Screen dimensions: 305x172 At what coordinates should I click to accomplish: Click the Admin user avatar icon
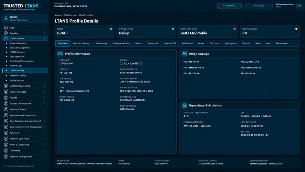coord(6,18)
